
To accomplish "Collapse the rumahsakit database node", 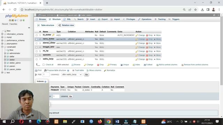I will click(x=2, y=47).
